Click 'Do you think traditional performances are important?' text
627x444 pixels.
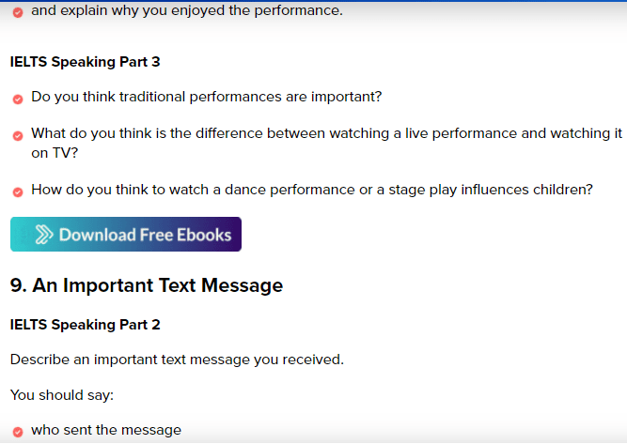[206, 97]
